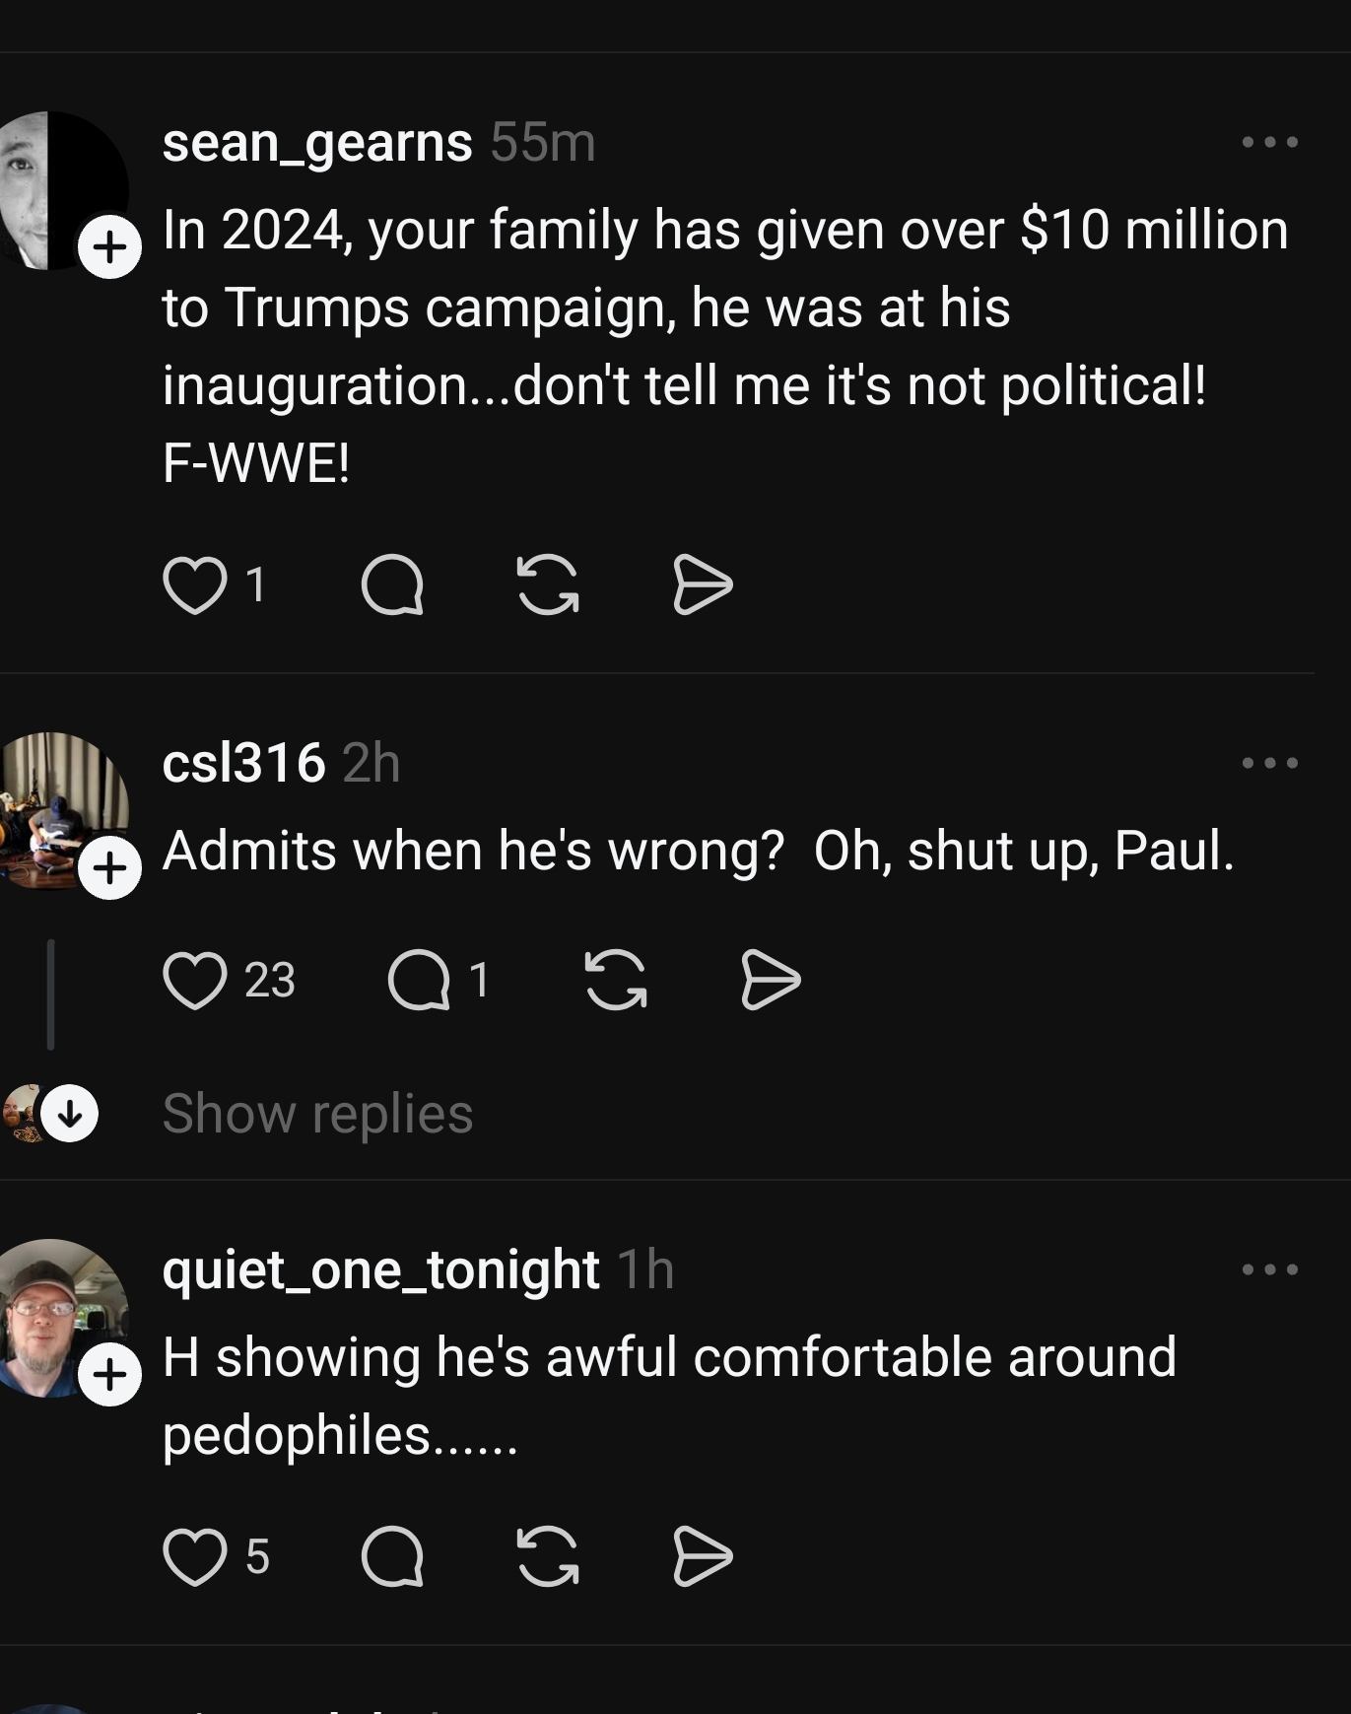1351x1714 pixels.
Task: Reply to quiet_one_tonight's comment
Action: pyautogui.click(x=392, y=1557)
